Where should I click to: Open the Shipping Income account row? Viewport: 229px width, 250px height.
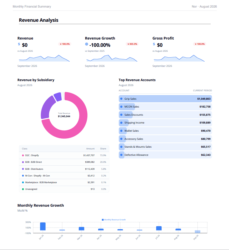click(165, 123)
